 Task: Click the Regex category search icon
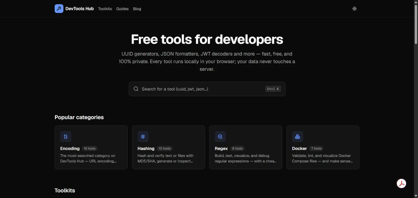pos(220,137)
